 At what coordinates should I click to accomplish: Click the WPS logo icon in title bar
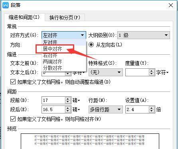(6, 5)
